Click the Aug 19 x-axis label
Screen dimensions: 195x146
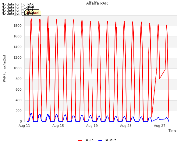tap(92, 126)
